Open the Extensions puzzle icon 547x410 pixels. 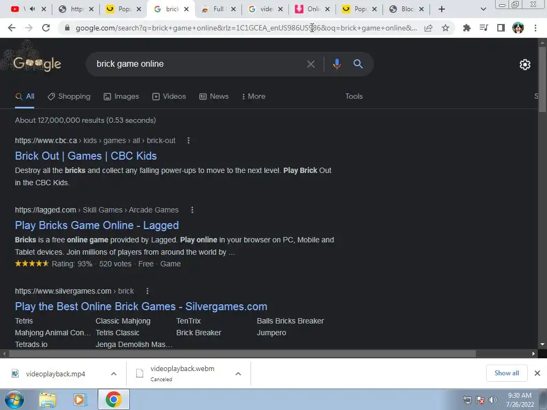tap(467, 28)
